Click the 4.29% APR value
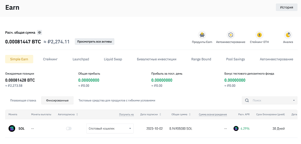The height and width of the screenshot is (144, 301). [245, 129]
